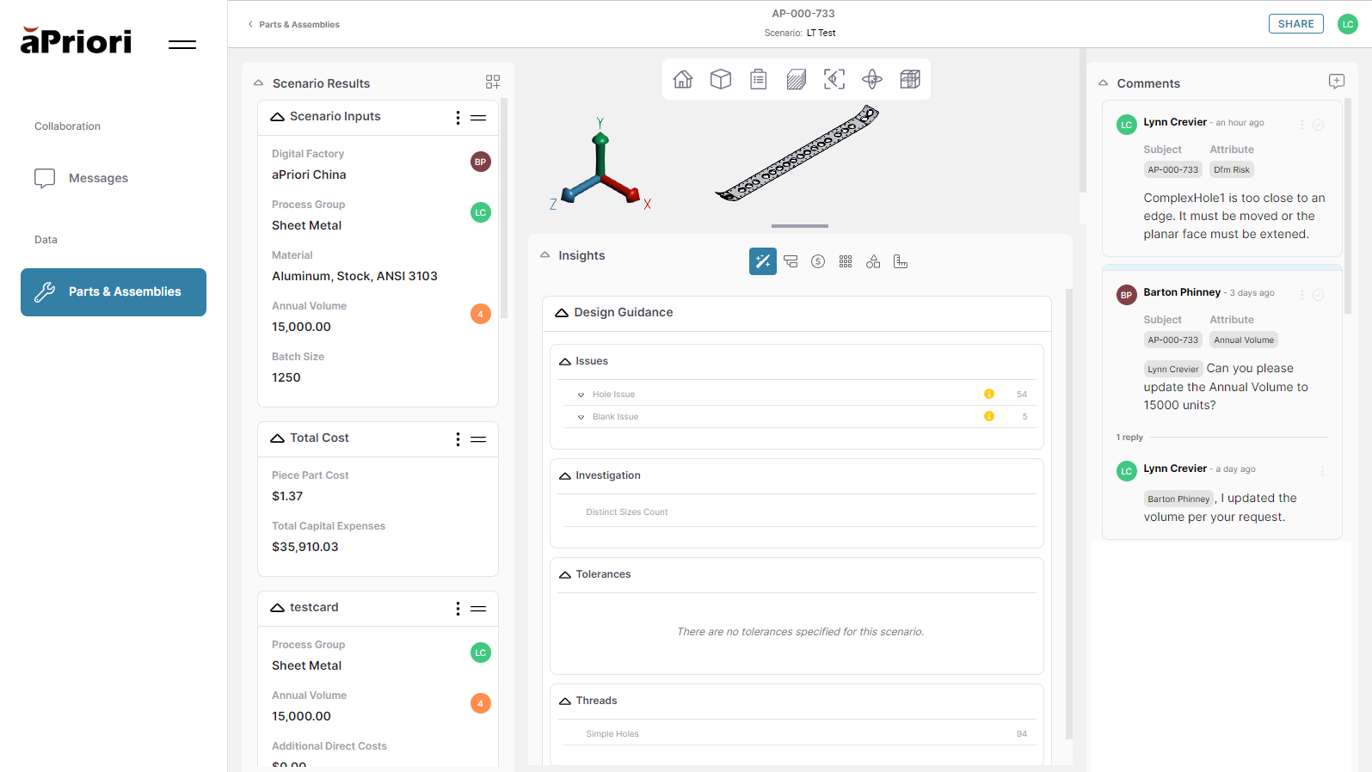Image resolution: width=1372 pixels, height=772 pixels.
Task: Toggle the hamburger menu to collapse sidebar
Action: coord(182,45)
